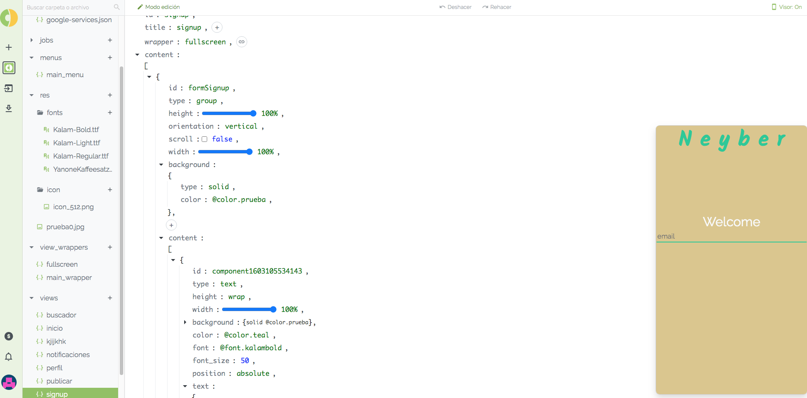Image resolution: width=807 pixels, height=398 pixels.
Task: Collapse the views folder
Action: tap(32, 298)
